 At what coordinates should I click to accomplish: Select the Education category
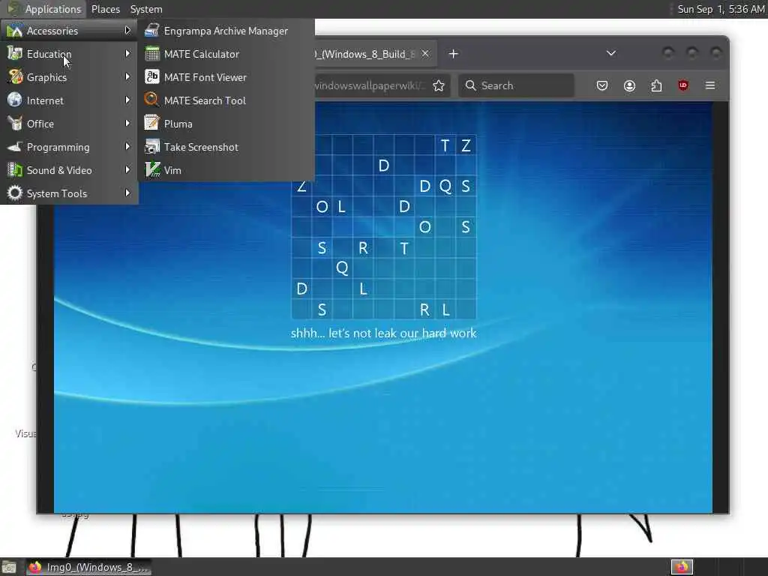tap(69, 54)
